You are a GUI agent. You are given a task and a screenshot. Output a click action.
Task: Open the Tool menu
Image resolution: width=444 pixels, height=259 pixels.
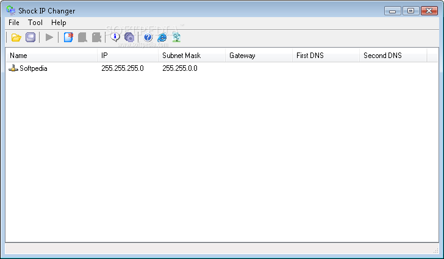(35, 23)
